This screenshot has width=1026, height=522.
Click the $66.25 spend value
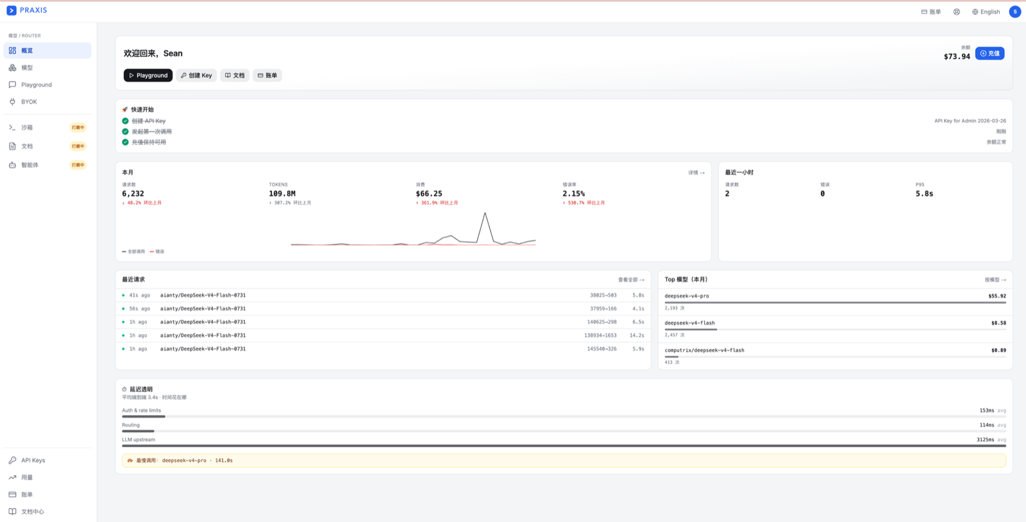429,194
